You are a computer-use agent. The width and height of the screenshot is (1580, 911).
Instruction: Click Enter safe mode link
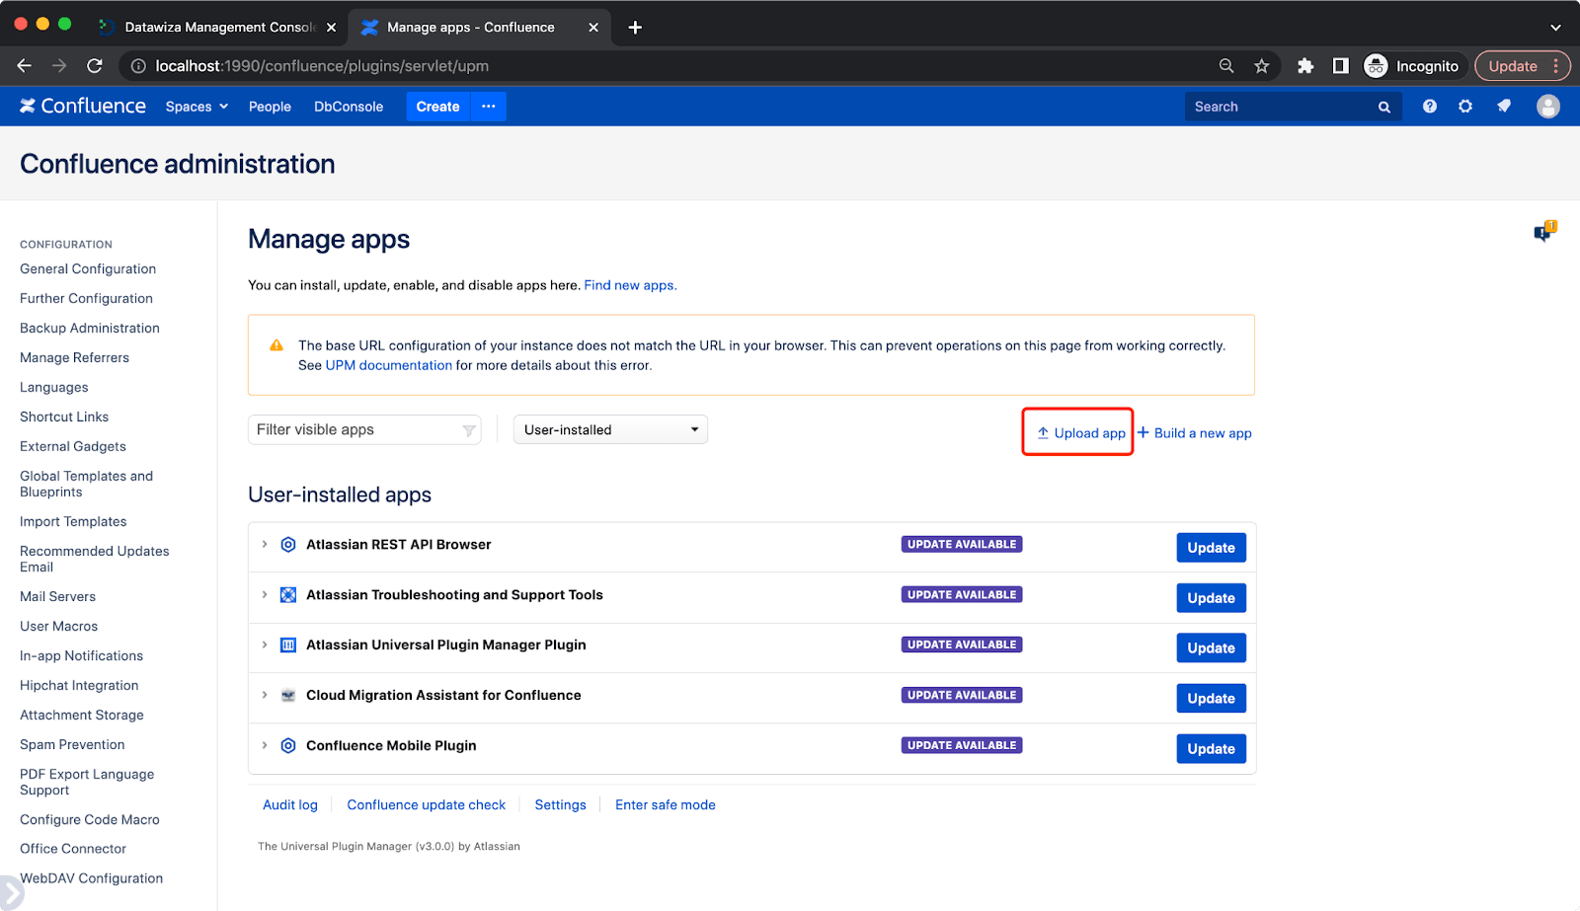point(666,805)
